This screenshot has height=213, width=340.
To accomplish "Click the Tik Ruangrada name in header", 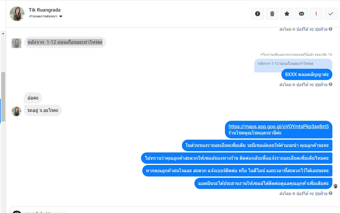I will (x=45, y=10).
